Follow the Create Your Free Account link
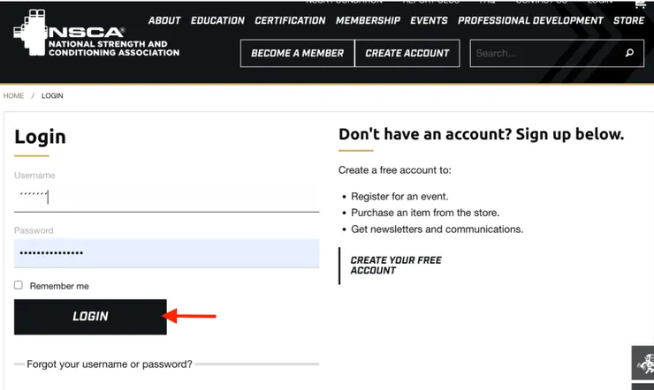Image resolution: width=654 pixels, height=390 pixels. [396, 266]
